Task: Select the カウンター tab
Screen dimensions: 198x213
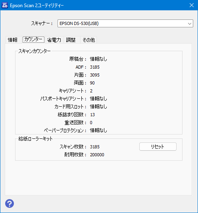Action: (x=33, y=40)
